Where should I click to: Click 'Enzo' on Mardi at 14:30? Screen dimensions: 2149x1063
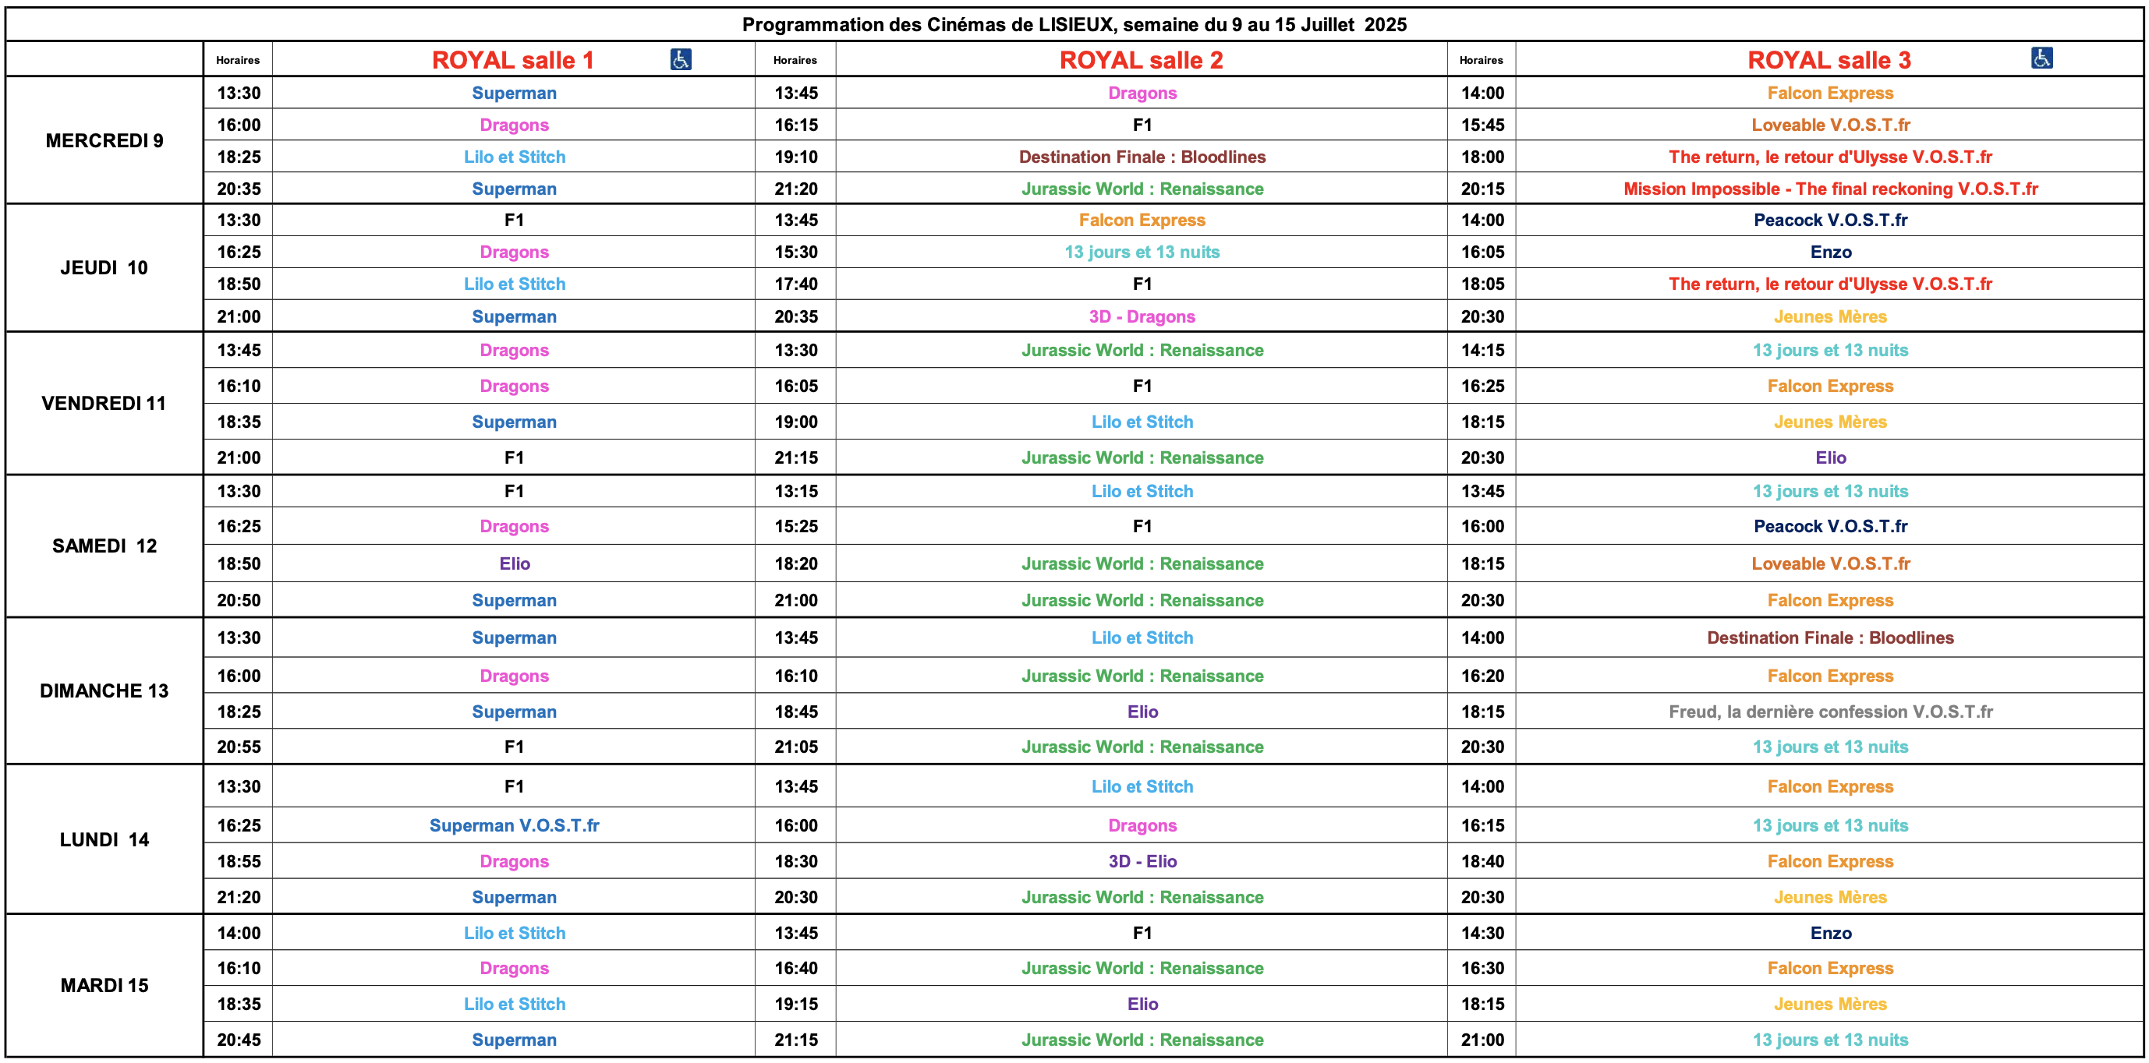(1830, 933)
